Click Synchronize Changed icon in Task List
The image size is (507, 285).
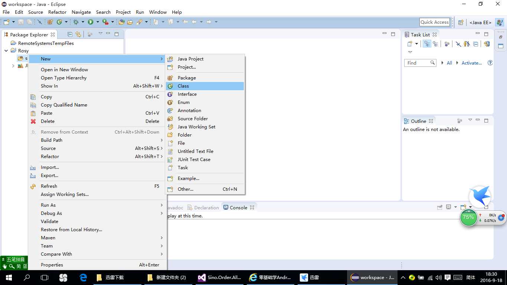487,43
